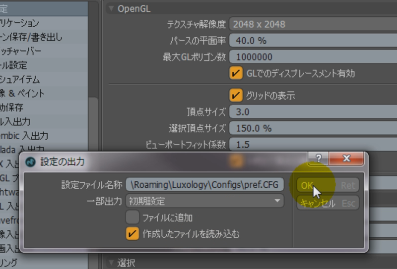
Task: Disable the グリッドの表示 checkbox
Action: pyautogui.click(x=236, y=95)
